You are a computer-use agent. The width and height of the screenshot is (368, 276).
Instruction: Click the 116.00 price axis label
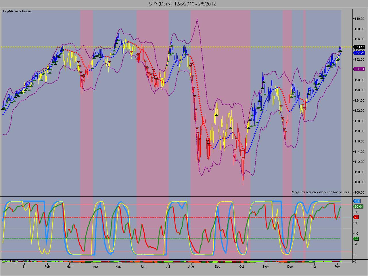(360, 141)
